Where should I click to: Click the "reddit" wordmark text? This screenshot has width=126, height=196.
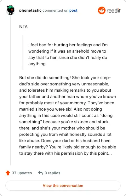click(113, 10)
